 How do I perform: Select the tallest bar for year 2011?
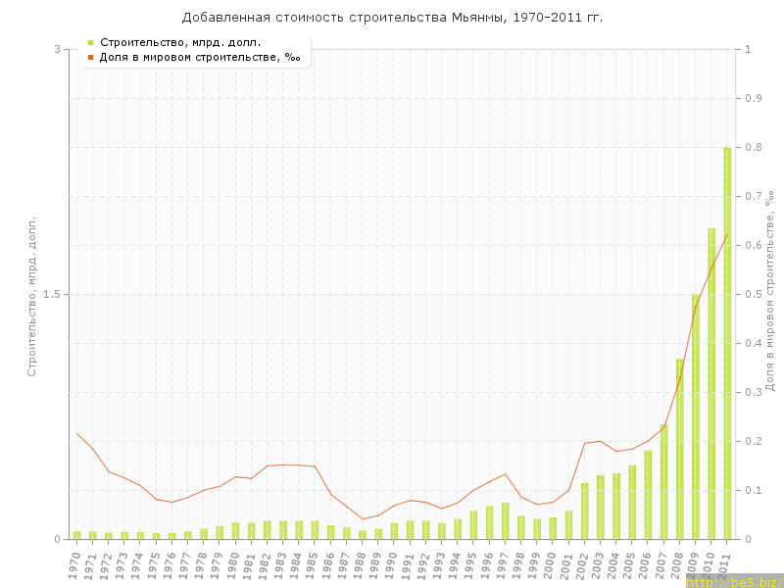click(x=727, y=343)
